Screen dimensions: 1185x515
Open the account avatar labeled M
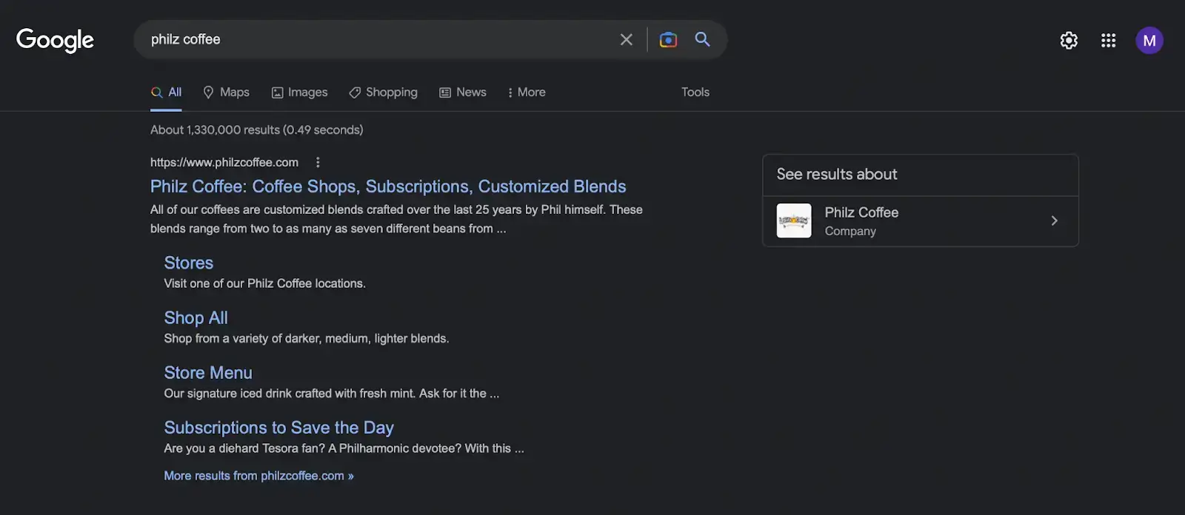[x=1149, y=40]
